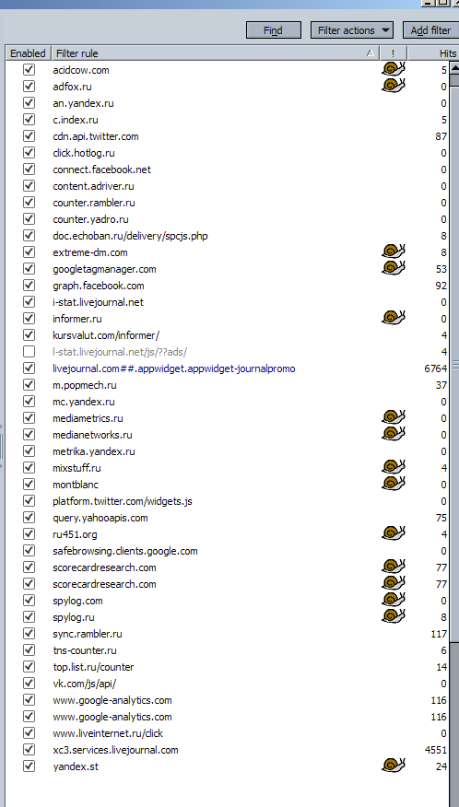Select the an.yandex.ru filter rule
This screenshot has height=807, width=459.
pyautogui.click(x=83, y=103)
